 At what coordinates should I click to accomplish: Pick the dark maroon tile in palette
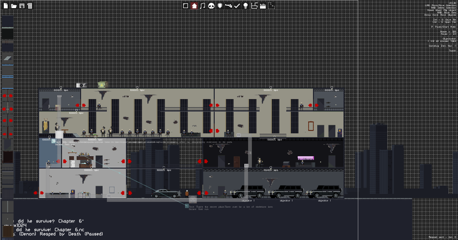[x=8, y=157]
